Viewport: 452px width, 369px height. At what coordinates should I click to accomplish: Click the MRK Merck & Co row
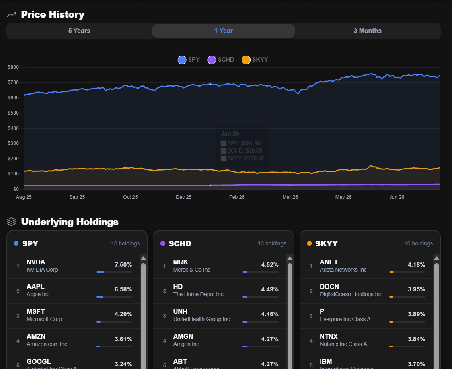(x=220, y=266)
